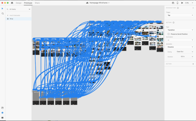
Task: Open the Type dropdown showing Transition
Action: point(180,30)
